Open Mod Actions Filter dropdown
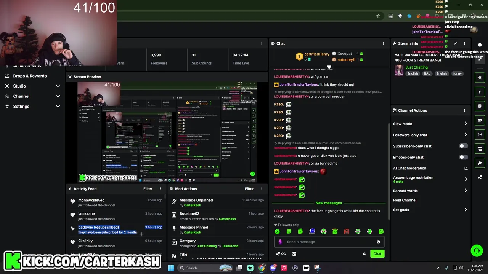 pyautogui.click(x=249, y=189)
